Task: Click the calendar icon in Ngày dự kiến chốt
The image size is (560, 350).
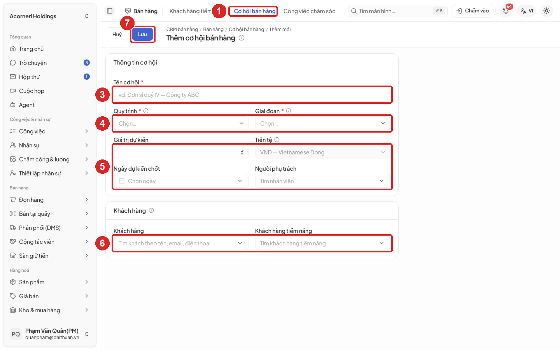Action: (122, 181)
